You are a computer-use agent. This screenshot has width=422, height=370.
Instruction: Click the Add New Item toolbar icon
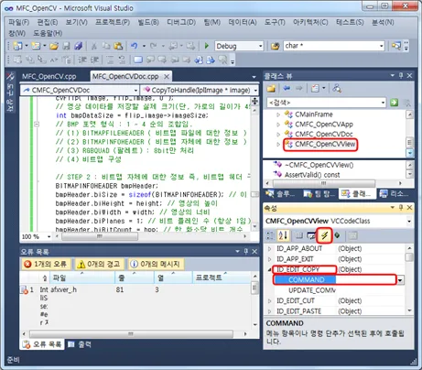36,46
